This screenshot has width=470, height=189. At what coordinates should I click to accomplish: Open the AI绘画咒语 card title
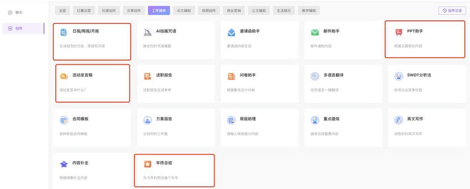(x=166, y=31)
